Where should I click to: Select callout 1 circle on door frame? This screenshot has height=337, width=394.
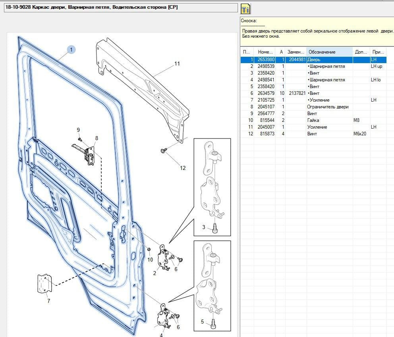(71, 50)
